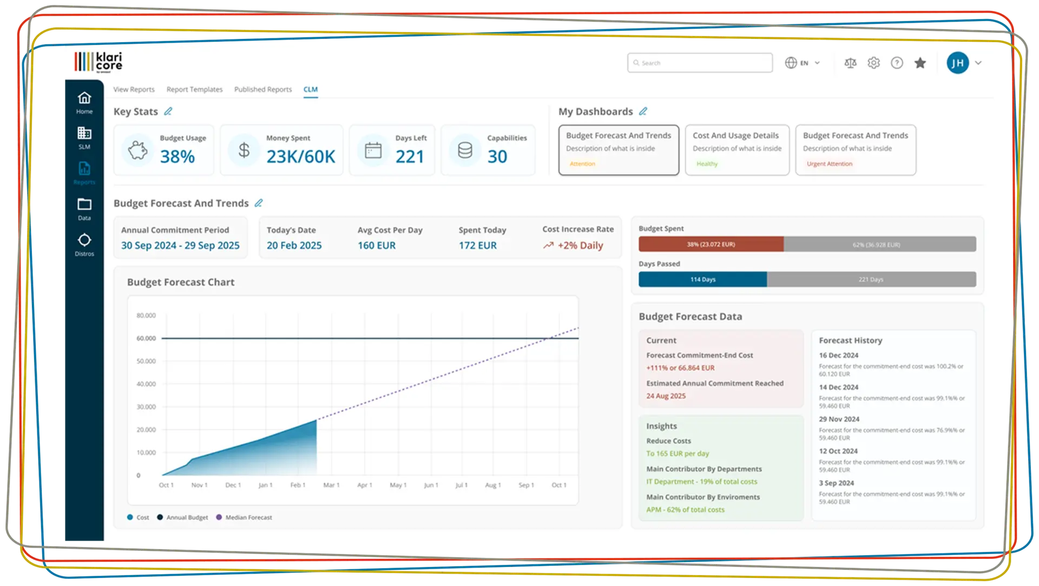The width and height of the screenshot is (1039, 586).
Task: Click the 114 Days passed blue bar
Action: pyautogui.click(x=703, y=279)
